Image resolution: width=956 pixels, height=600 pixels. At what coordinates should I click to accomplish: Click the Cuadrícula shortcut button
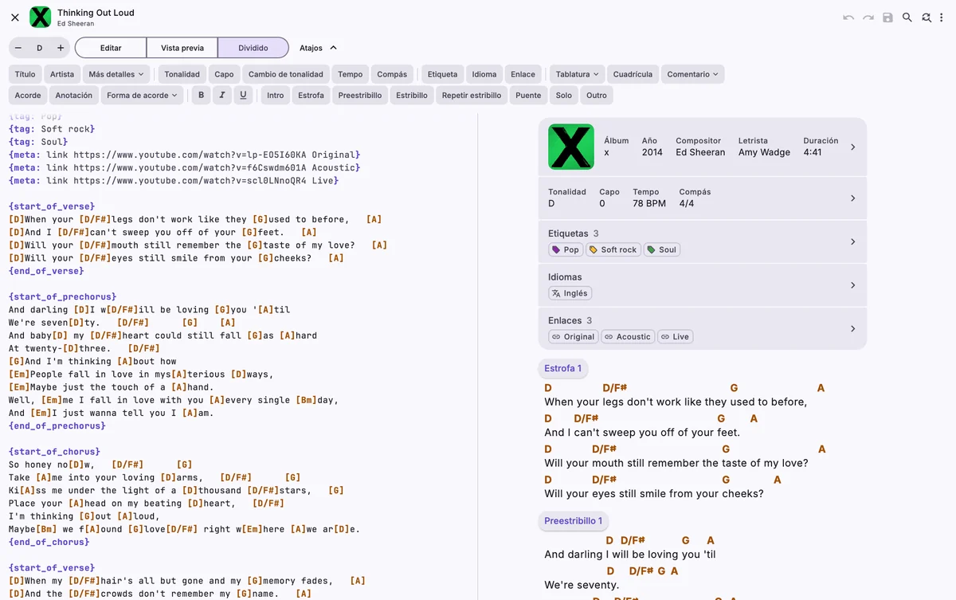[x=633, y=74]
